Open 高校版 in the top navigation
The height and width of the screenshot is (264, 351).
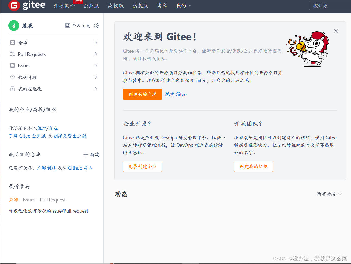(x=116, y=6)
